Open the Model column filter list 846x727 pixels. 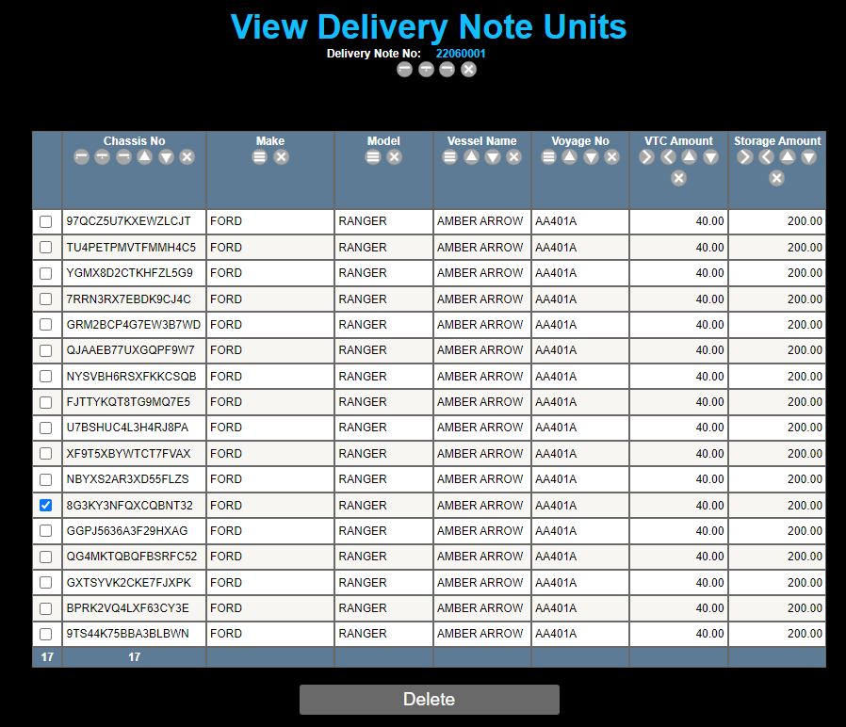click(x=373, y=157)
